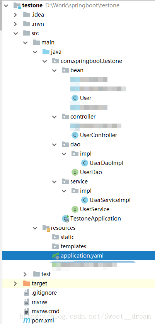This screenshot has height=324, width=155.
Task: Click the orange target folder icon
Action: pyautogui.click(x=27, y=283)
